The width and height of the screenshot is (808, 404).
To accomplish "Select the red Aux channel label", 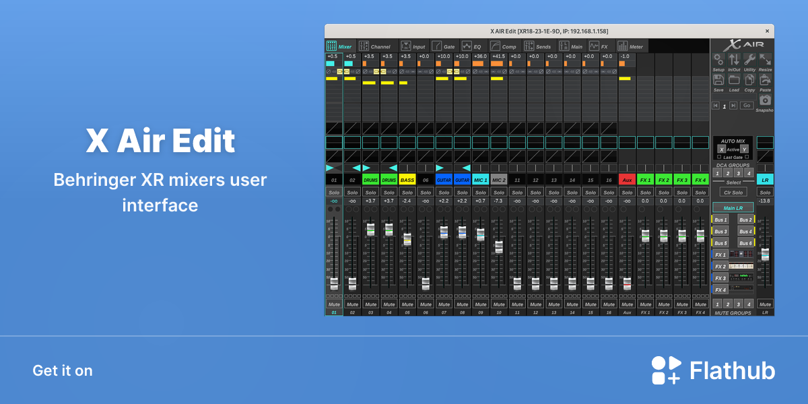I will (x=627, y=180).
